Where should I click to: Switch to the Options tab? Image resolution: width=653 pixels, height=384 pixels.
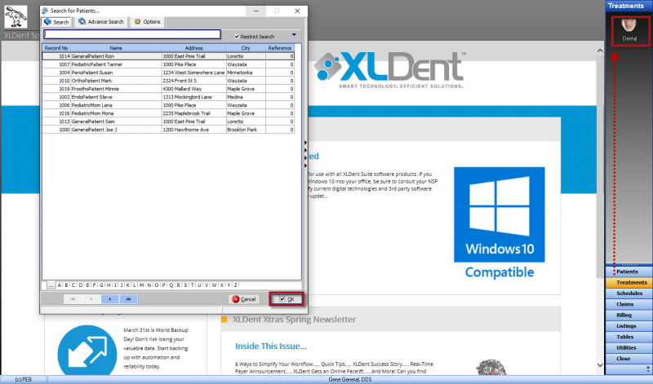[148, 22]
